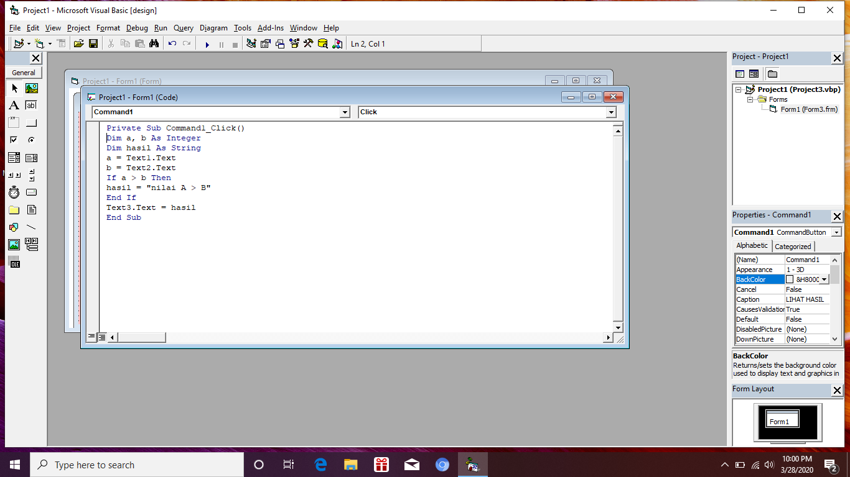Open the Menu Editor toolbar icon

[x=61, y=43]
